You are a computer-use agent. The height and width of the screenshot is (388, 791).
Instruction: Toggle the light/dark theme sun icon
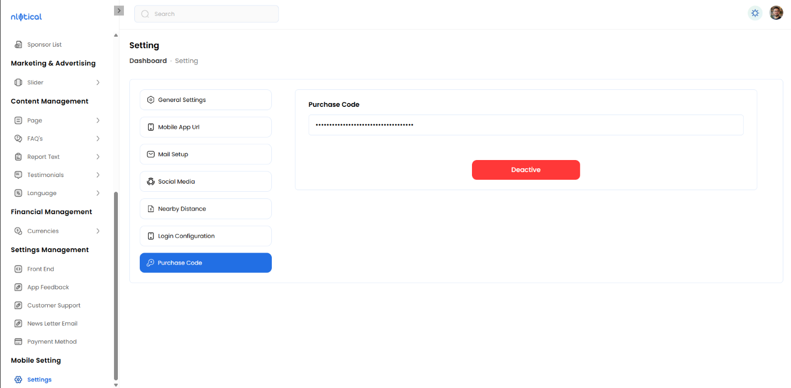pyautogui.click(x=755, y=13)
